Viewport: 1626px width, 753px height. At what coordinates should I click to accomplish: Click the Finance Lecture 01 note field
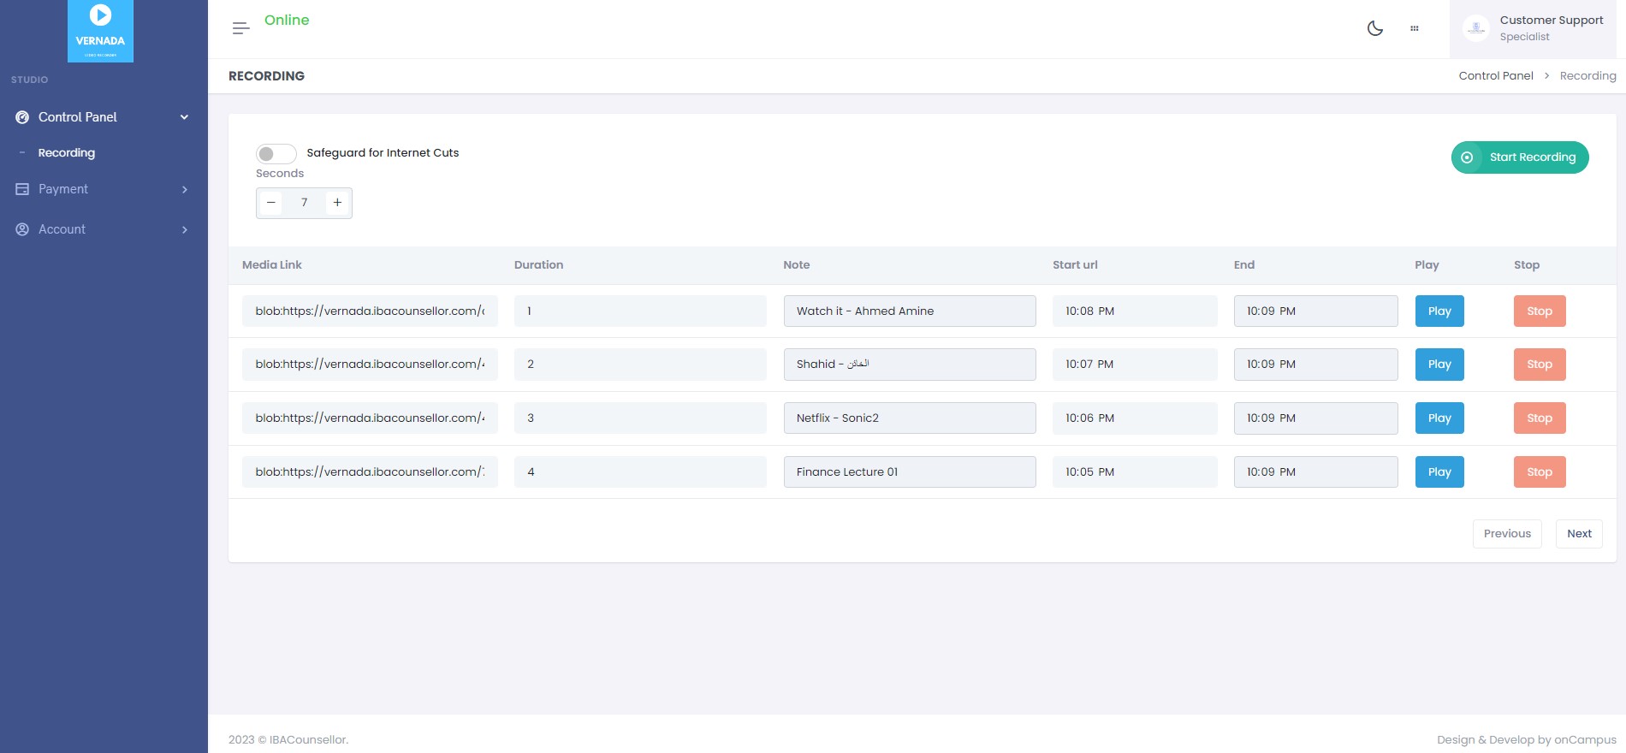pos(909,472)
